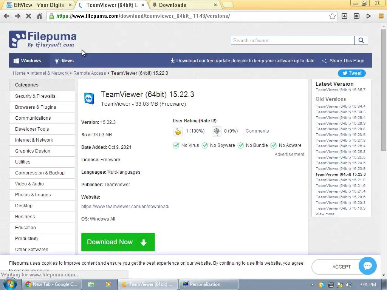Open the browser home page icon
Viewport: 387px width, 290px height.
tap(39, 16)
